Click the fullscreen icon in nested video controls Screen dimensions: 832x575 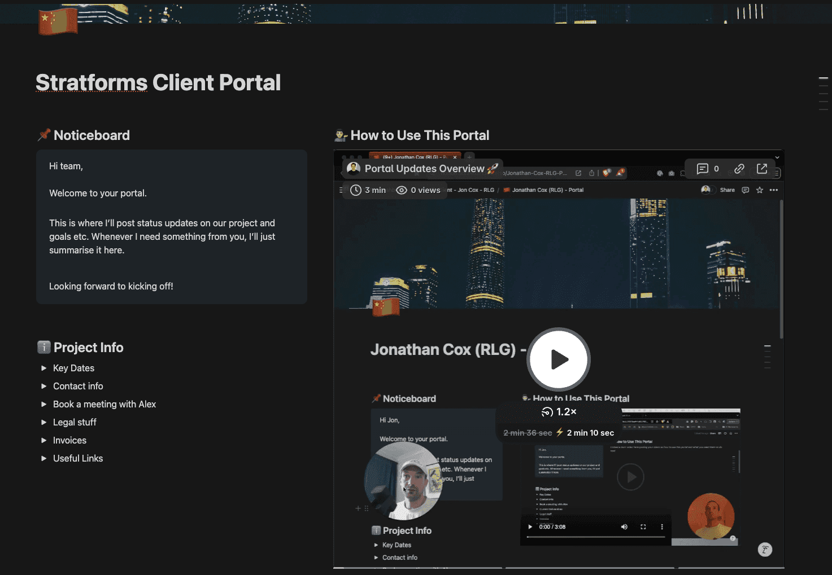tap(643, 527)
